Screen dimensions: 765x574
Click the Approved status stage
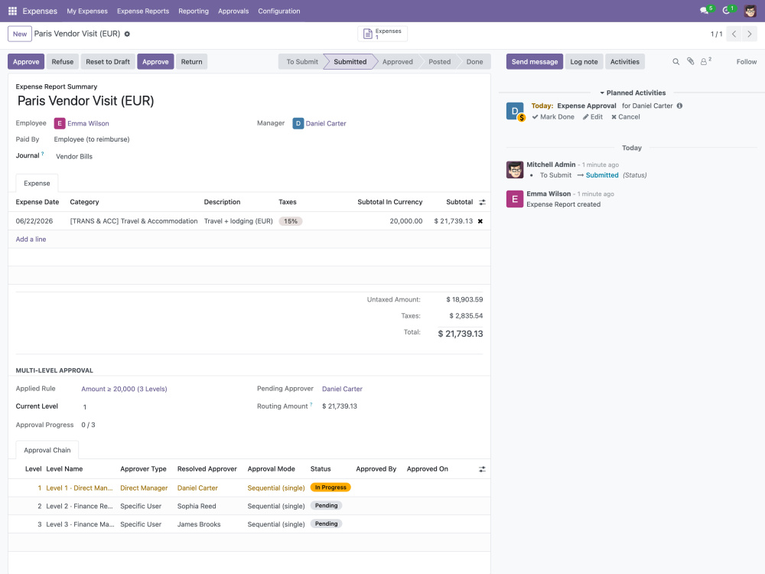pyautogui.click(x=398, y=62)
